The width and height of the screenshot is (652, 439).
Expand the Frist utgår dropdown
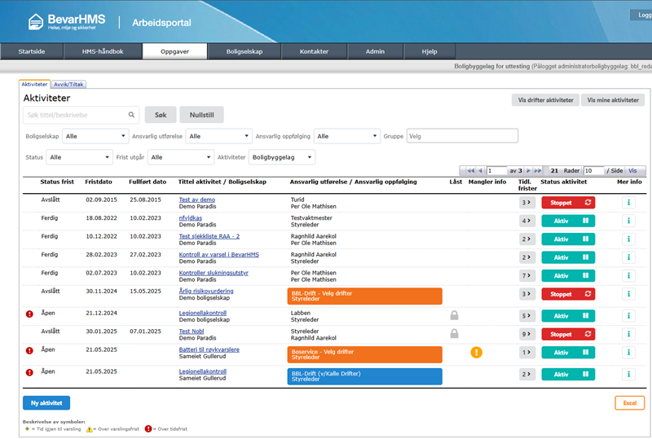(x=180, y=157)
